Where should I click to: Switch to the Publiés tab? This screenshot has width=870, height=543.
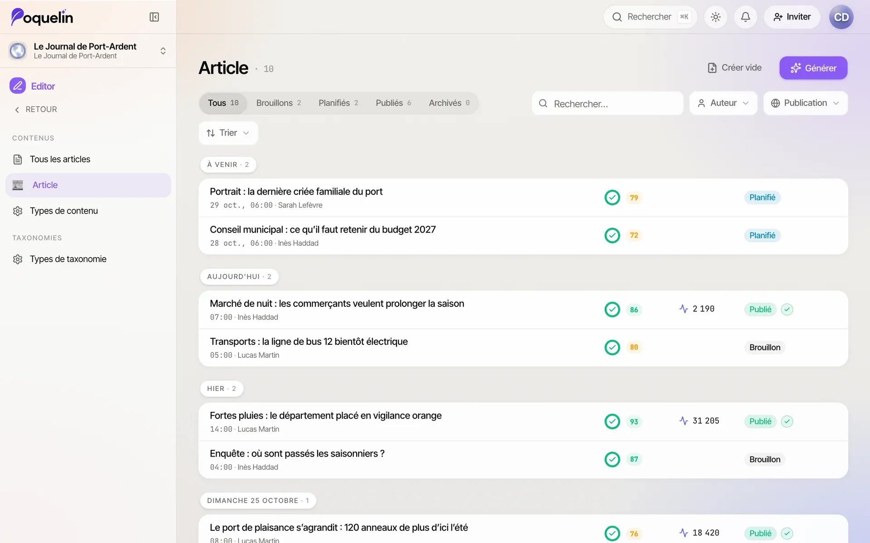pyautogui.click(x=393, y=103)
